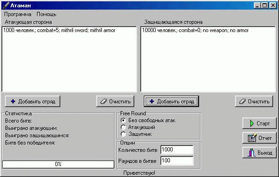Select the 'Защитник' free round option
Image resolution: width=279 pixels, height=177 pixels.
[x=123, y=134]
